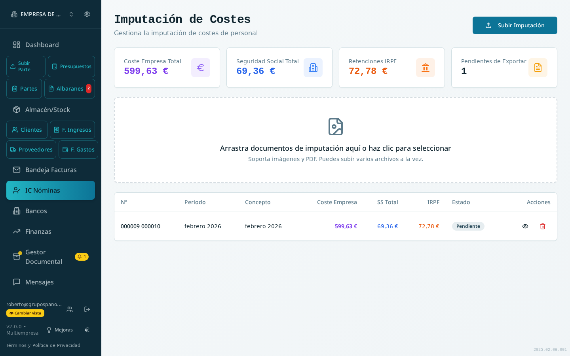Open Presupuestos shortcut
This screenshot has height=356, width=570.
[x=71, y=66]
